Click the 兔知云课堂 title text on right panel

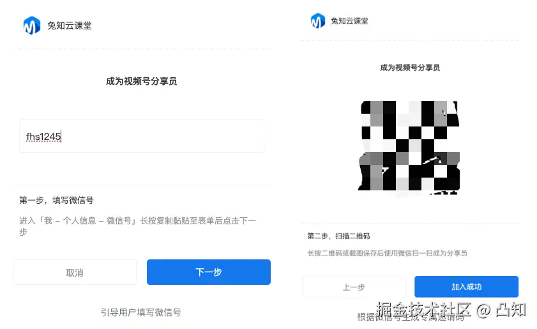click(349, 21)
